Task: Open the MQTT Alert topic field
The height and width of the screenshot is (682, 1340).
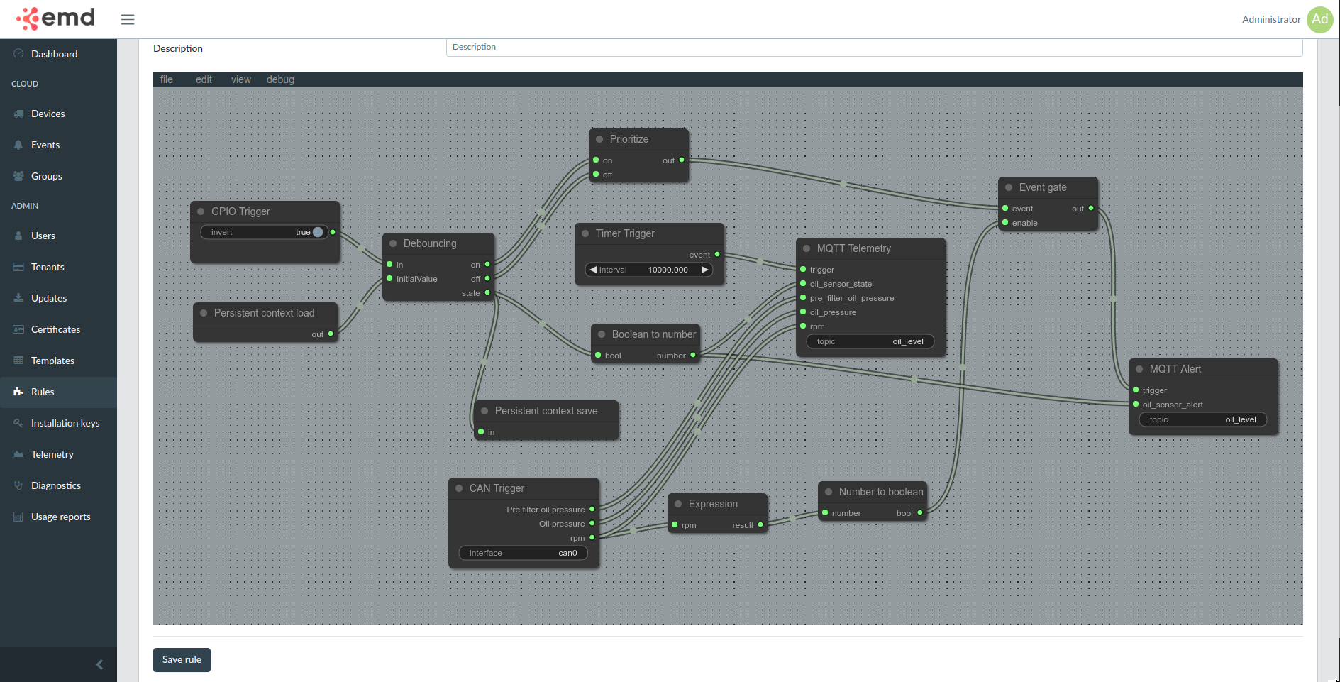Action: tap(1203, 419)
